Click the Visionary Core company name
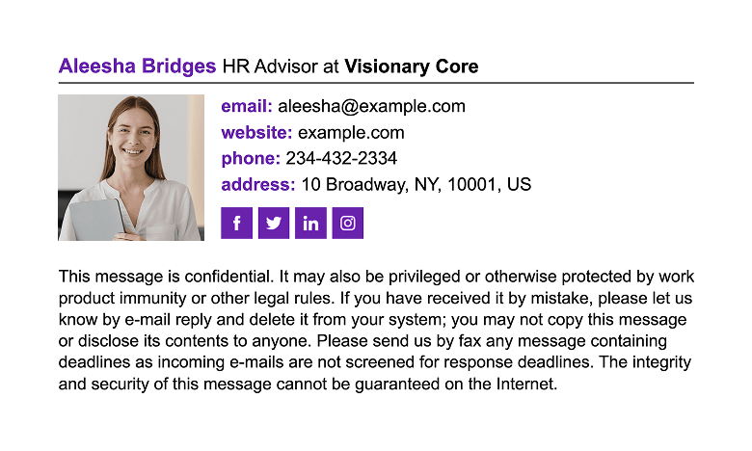 (x=412, y=66)
